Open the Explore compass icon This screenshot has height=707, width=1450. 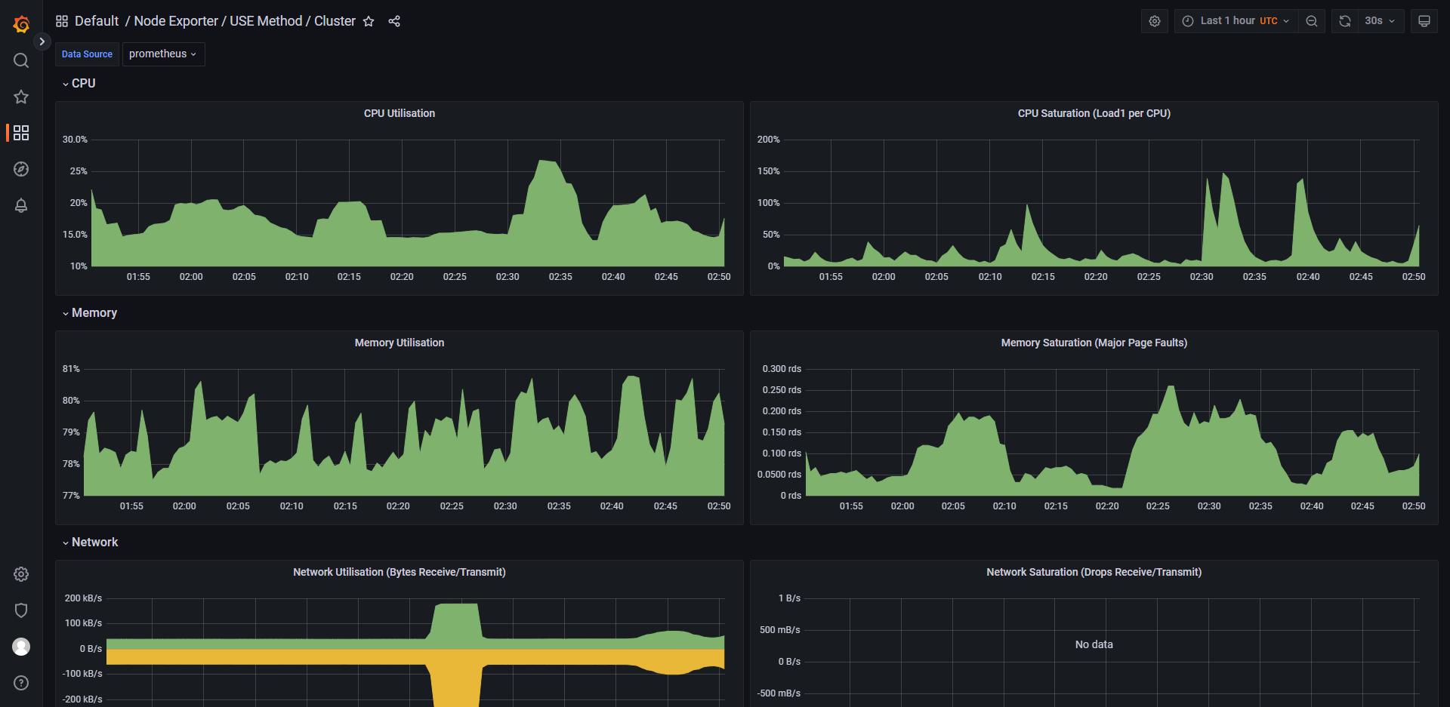coord(21,169)
